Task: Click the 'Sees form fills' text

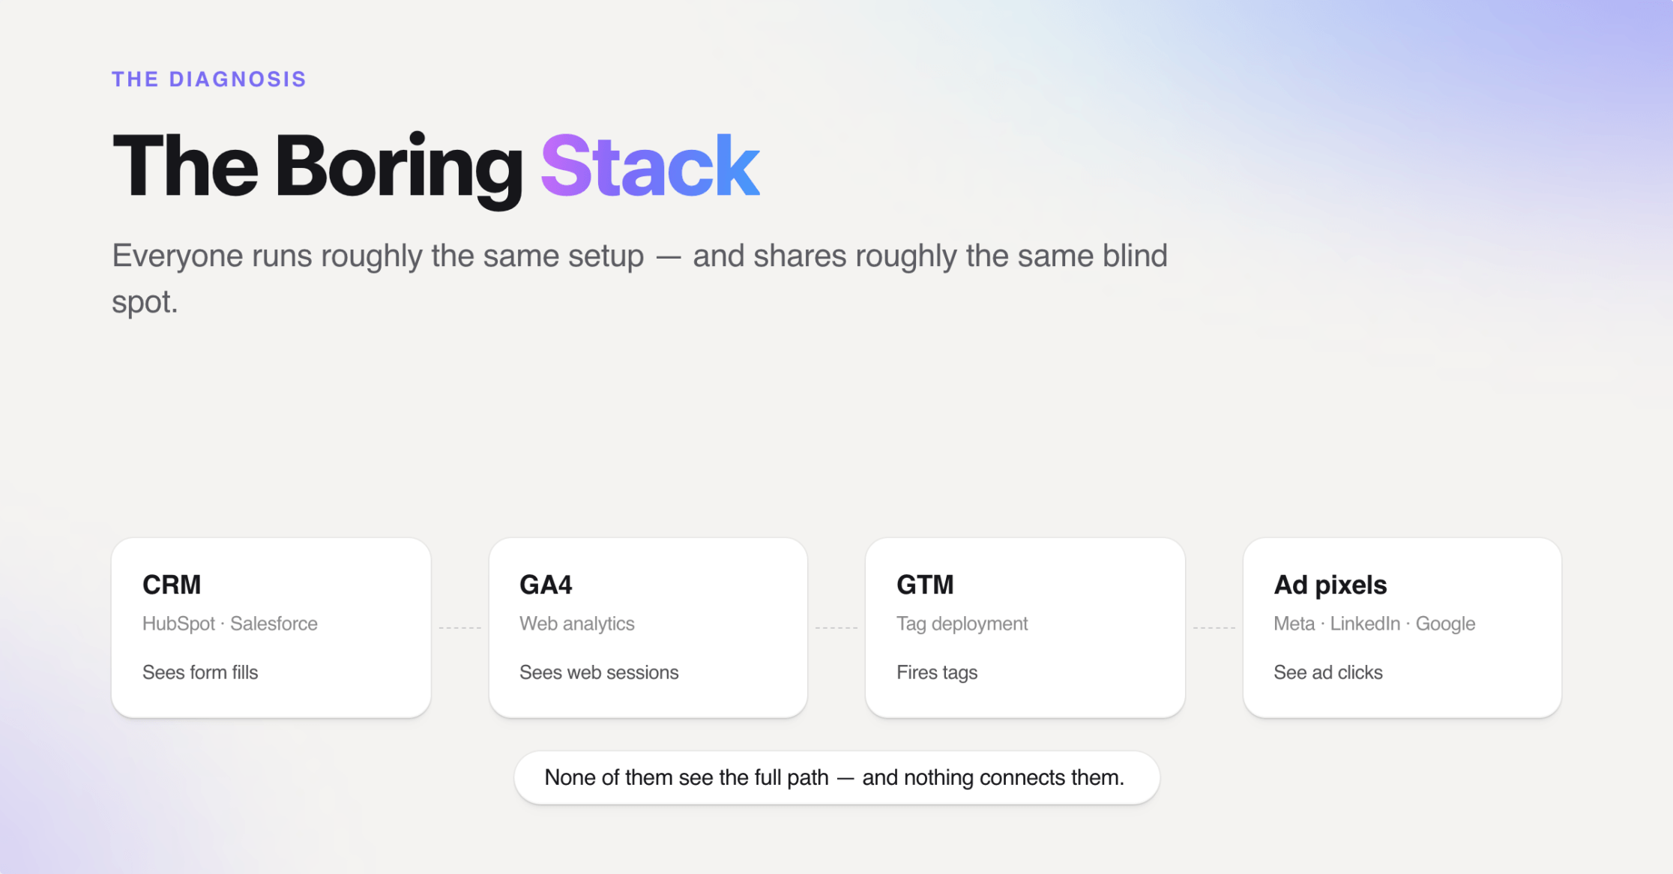Action: pyautogui.click(x=200, y=672)
